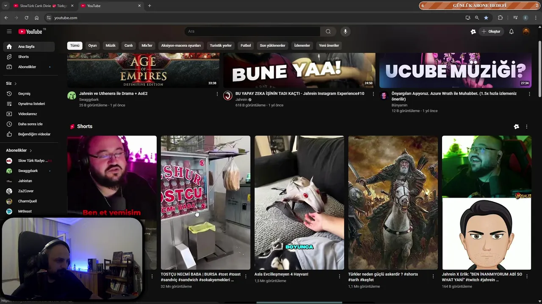
Task: Open options for Önyargıları Aşıyoruz video
Action: coord(529,94)
